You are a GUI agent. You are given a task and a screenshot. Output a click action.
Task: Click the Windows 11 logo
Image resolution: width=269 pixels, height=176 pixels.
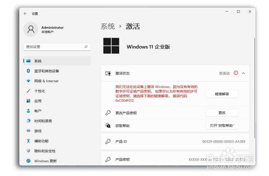[111, 46]
